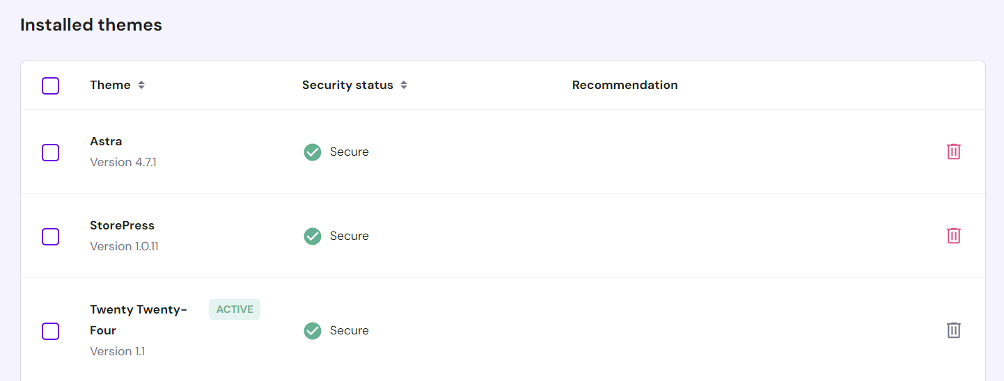Screen dimensions: 1004x381
Task: Click the Recommendation column header
Action: tap(625, 85)
